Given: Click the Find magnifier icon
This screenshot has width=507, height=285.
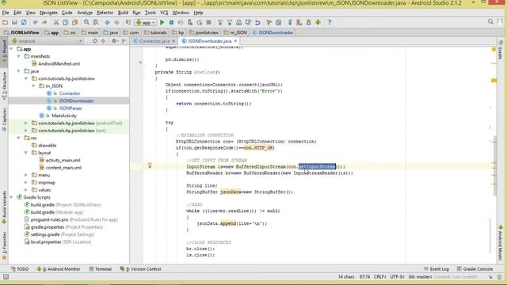Looking at the screenshot, I should click(86, 22).
